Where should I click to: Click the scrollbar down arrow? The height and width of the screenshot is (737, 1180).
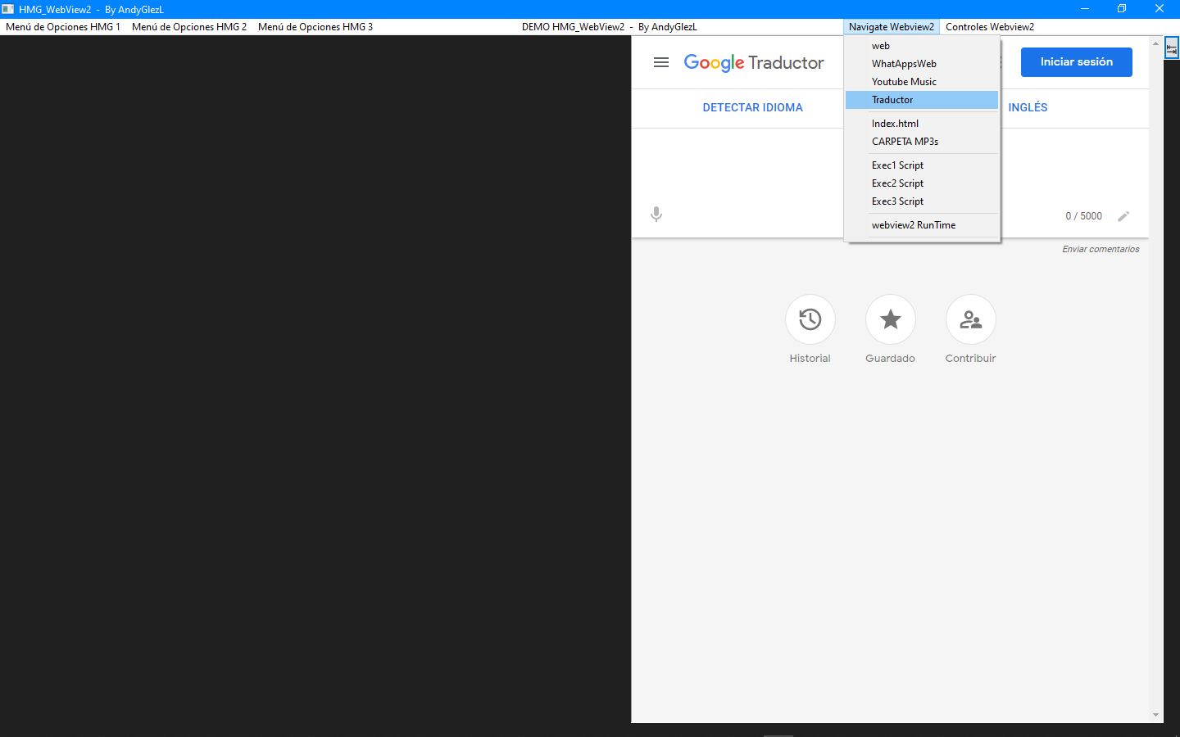click(x=1155, y=715)
